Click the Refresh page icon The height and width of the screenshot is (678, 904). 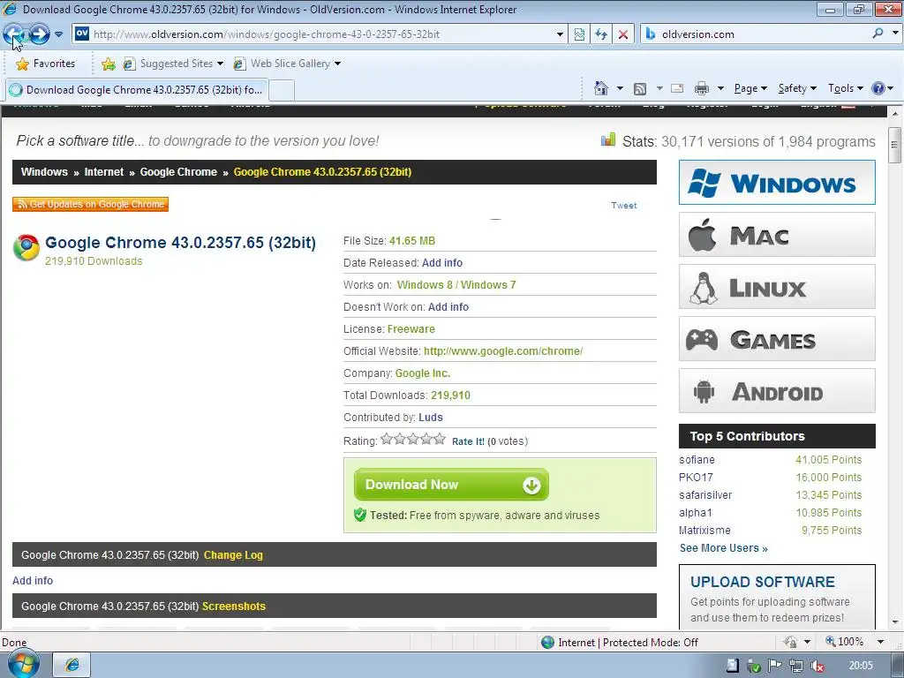coord(600,34)
